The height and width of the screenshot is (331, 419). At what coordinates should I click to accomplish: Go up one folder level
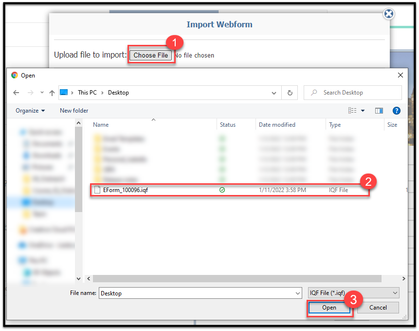click(x=52, y=93)
